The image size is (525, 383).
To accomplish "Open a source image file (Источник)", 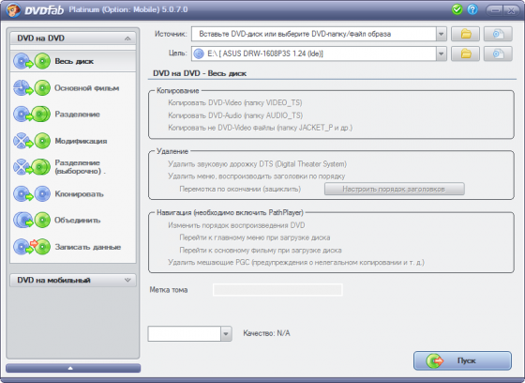I will click(x=498, y=34).
